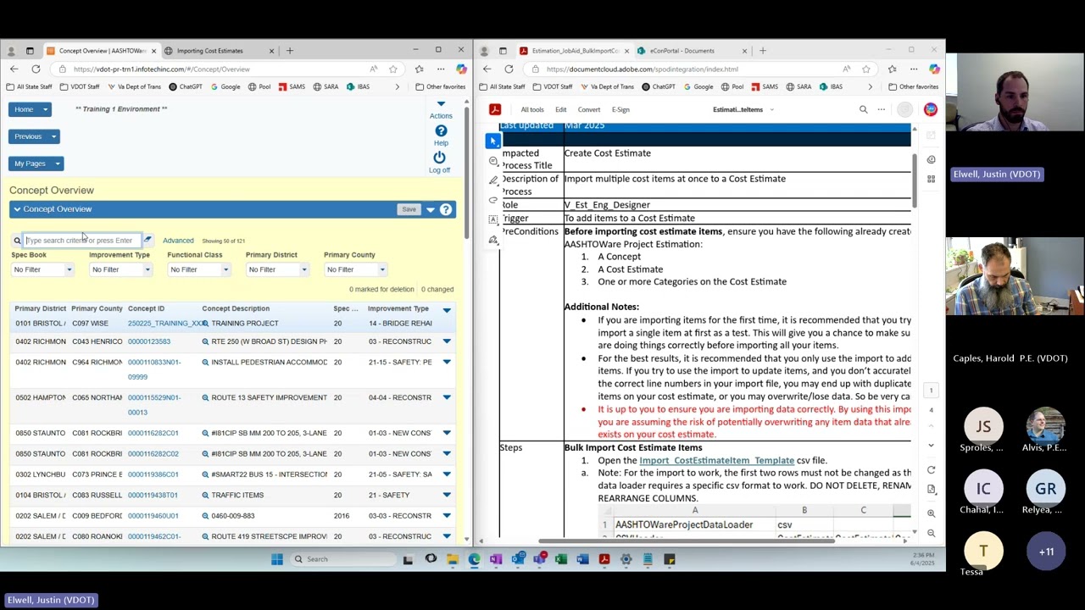Viewport: 1085px width, 610px height.
Task: Open Import_CostEstimateItem_Template link in PDF
Action: point(716,460)
